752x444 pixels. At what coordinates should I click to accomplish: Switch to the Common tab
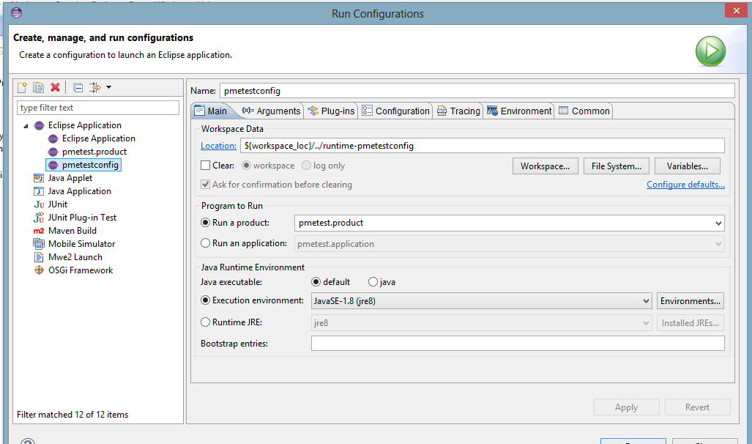pos(584,111)
